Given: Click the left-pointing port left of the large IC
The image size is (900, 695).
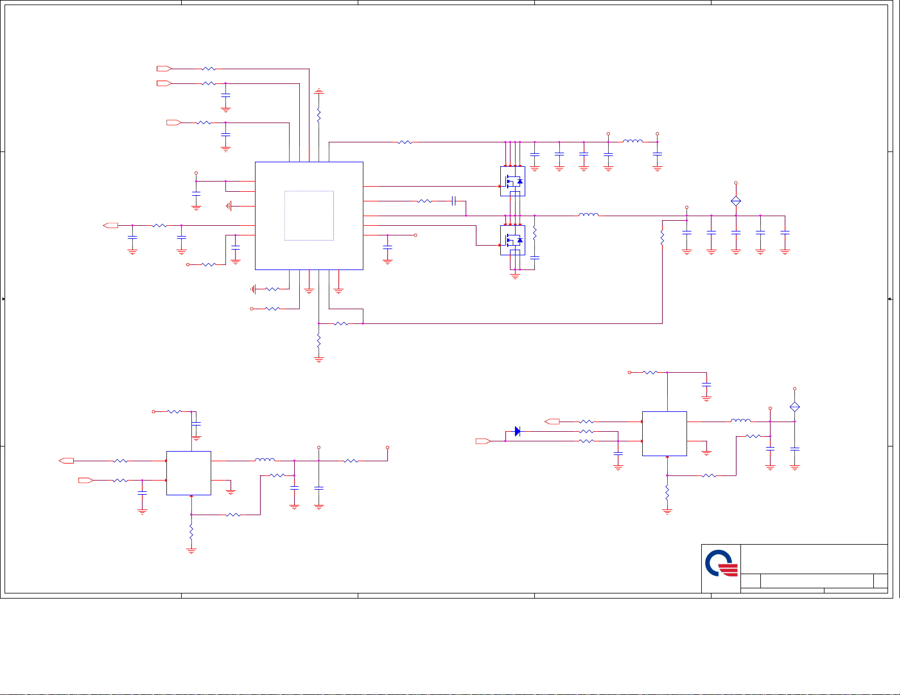Looking at the screenshot, I should (110, 226).
